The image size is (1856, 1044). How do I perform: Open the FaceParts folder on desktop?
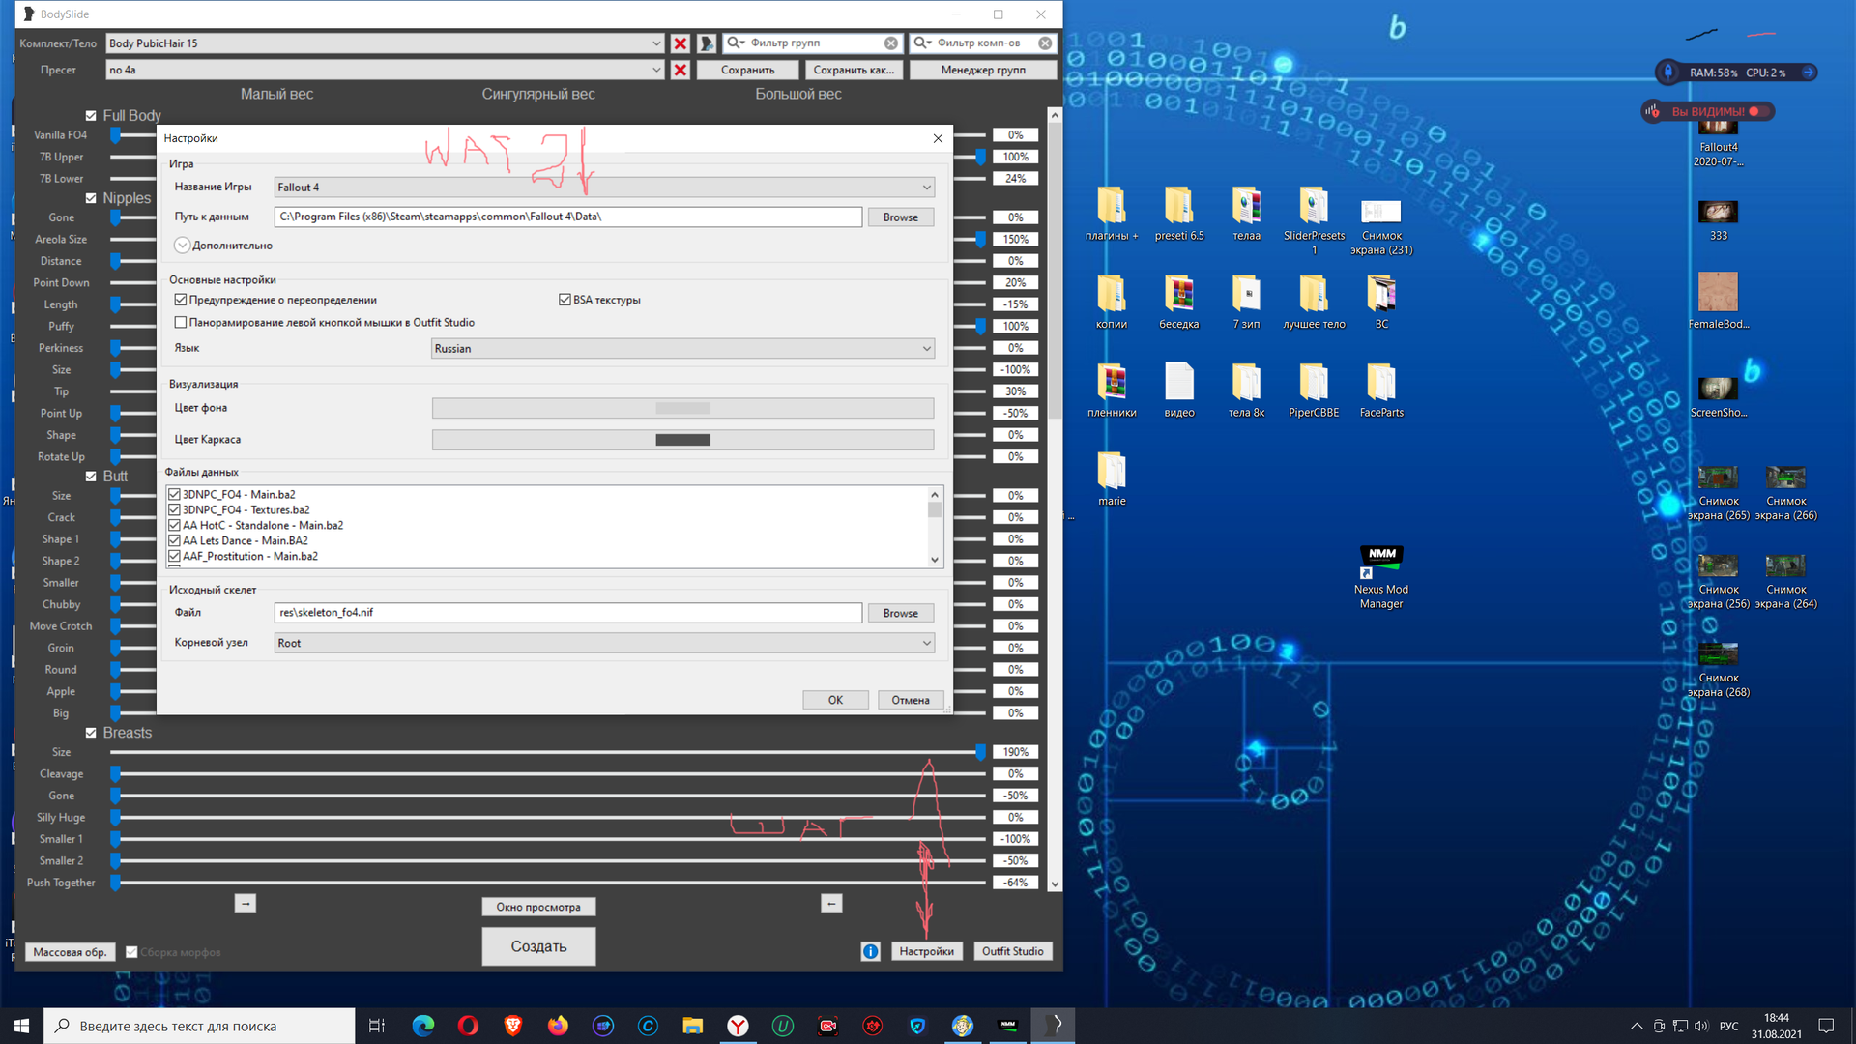point(1380,383)
